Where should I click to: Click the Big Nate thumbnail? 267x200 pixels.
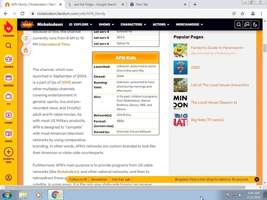(x=180, y=120)
